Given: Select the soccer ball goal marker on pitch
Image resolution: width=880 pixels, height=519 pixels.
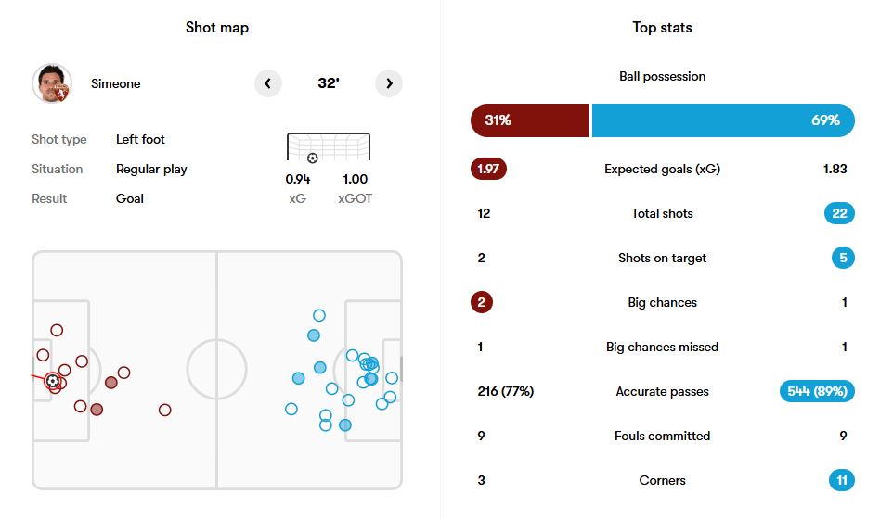Looking at the screenshot, I should click(53, 381).
